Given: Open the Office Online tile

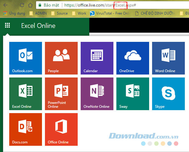Looking at the screenshot, I should pyautogui.click(x=61, y=129).
